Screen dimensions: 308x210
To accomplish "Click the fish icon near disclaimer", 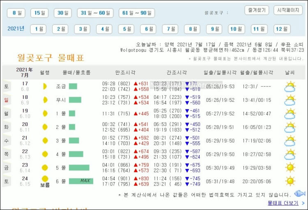I will [x=299, y=194].
